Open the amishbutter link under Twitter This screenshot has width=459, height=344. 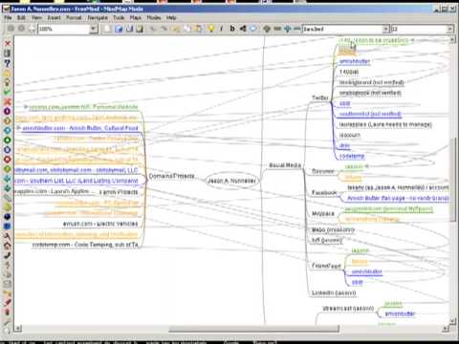click(x=355, y=61)
